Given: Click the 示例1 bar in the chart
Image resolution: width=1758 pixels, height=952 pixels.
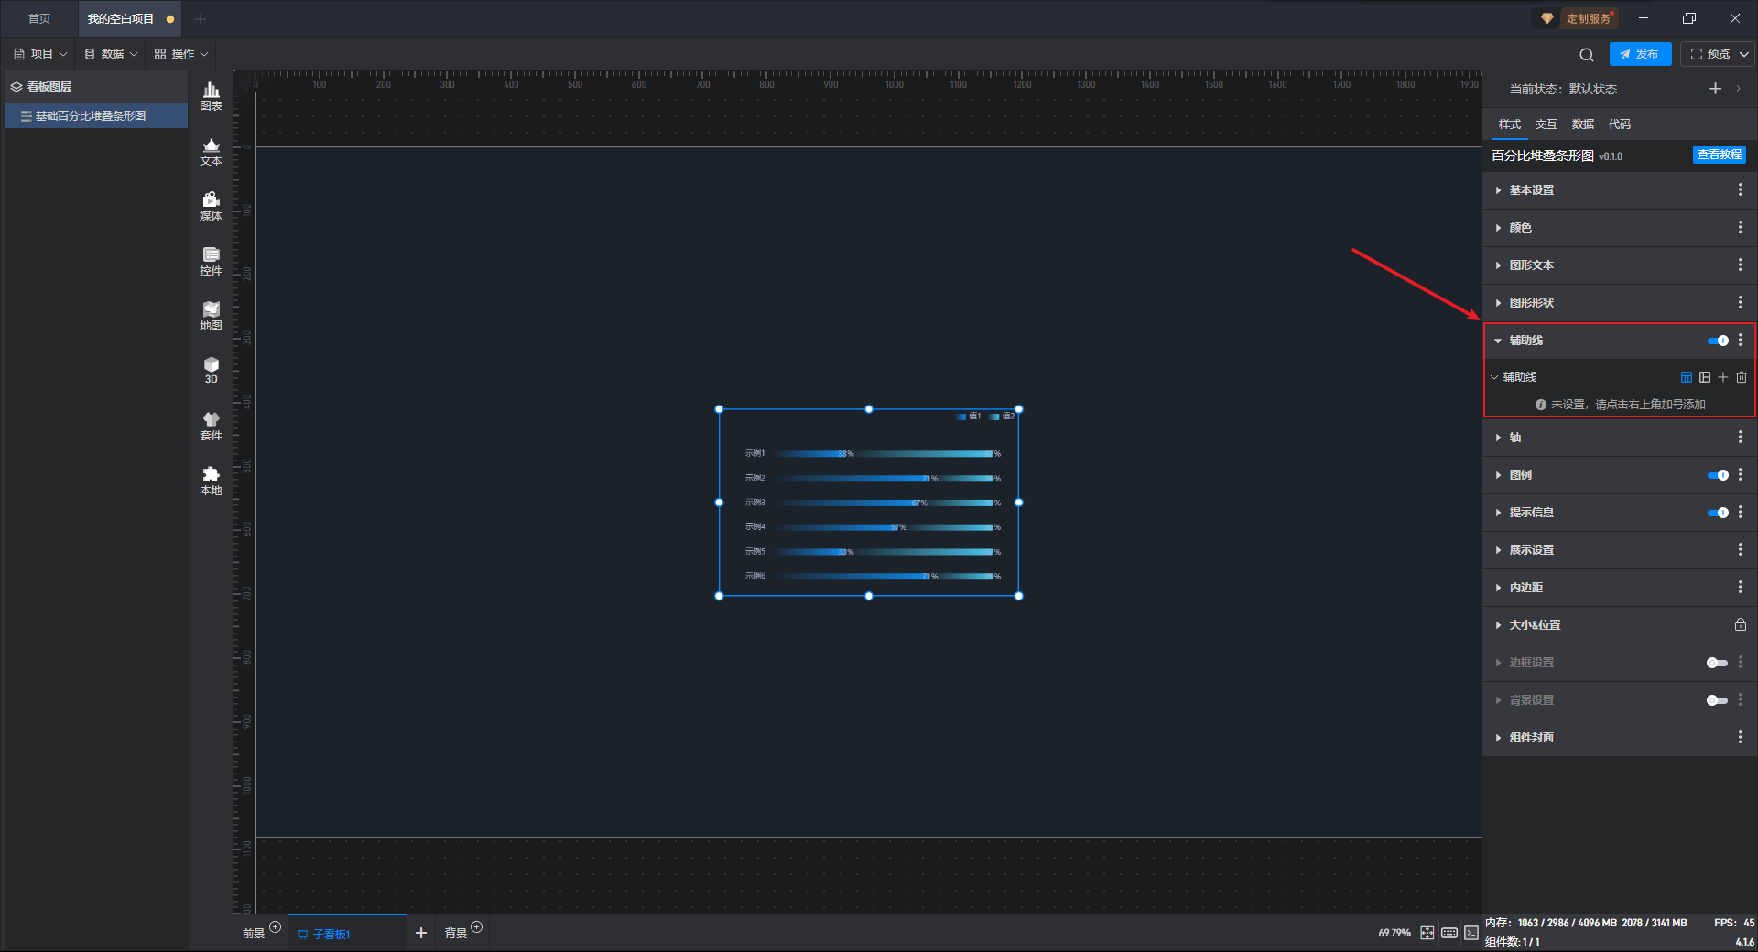Looking at the screenshot, I should click(884, 454).
